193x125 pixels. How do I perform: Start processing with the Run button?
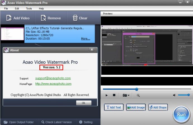point(182,115)
